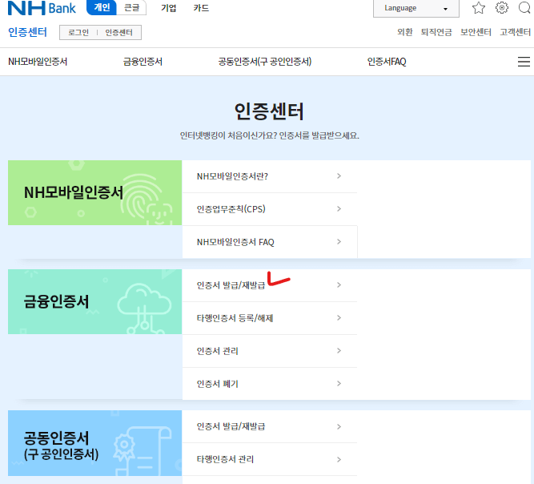Click chevron beside 인증서 관리
534x484 pixels.
tap(339, 351)
